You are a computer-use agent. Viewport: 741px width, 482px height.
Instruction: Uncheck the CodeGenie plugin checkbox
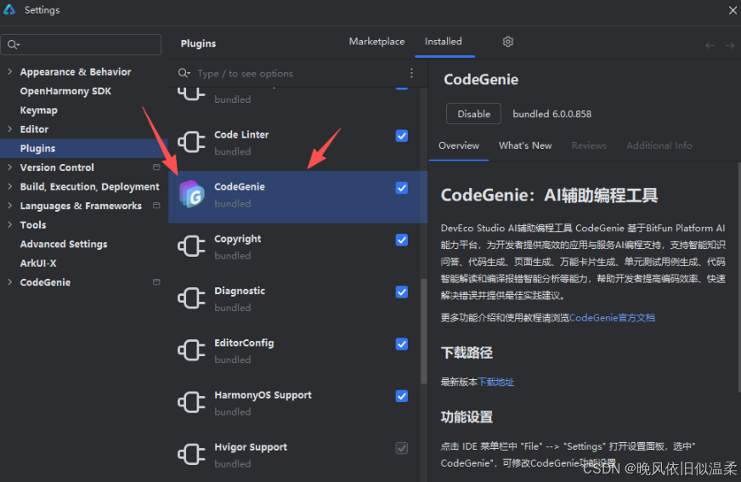tap(402, 188)
